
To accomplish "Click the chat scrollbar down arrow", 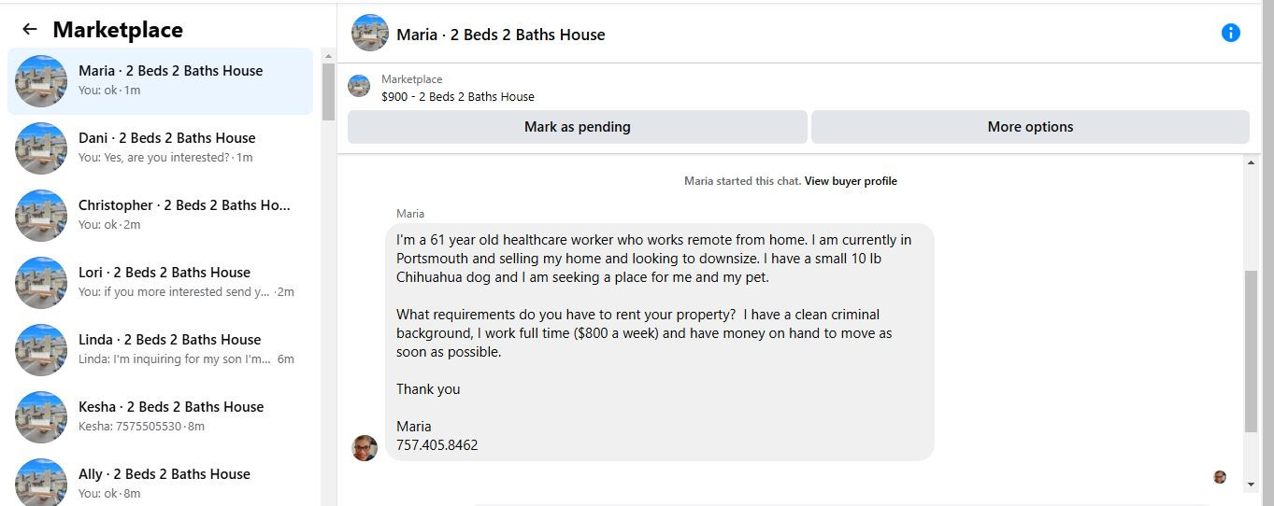I will [x=1252, y=485].
